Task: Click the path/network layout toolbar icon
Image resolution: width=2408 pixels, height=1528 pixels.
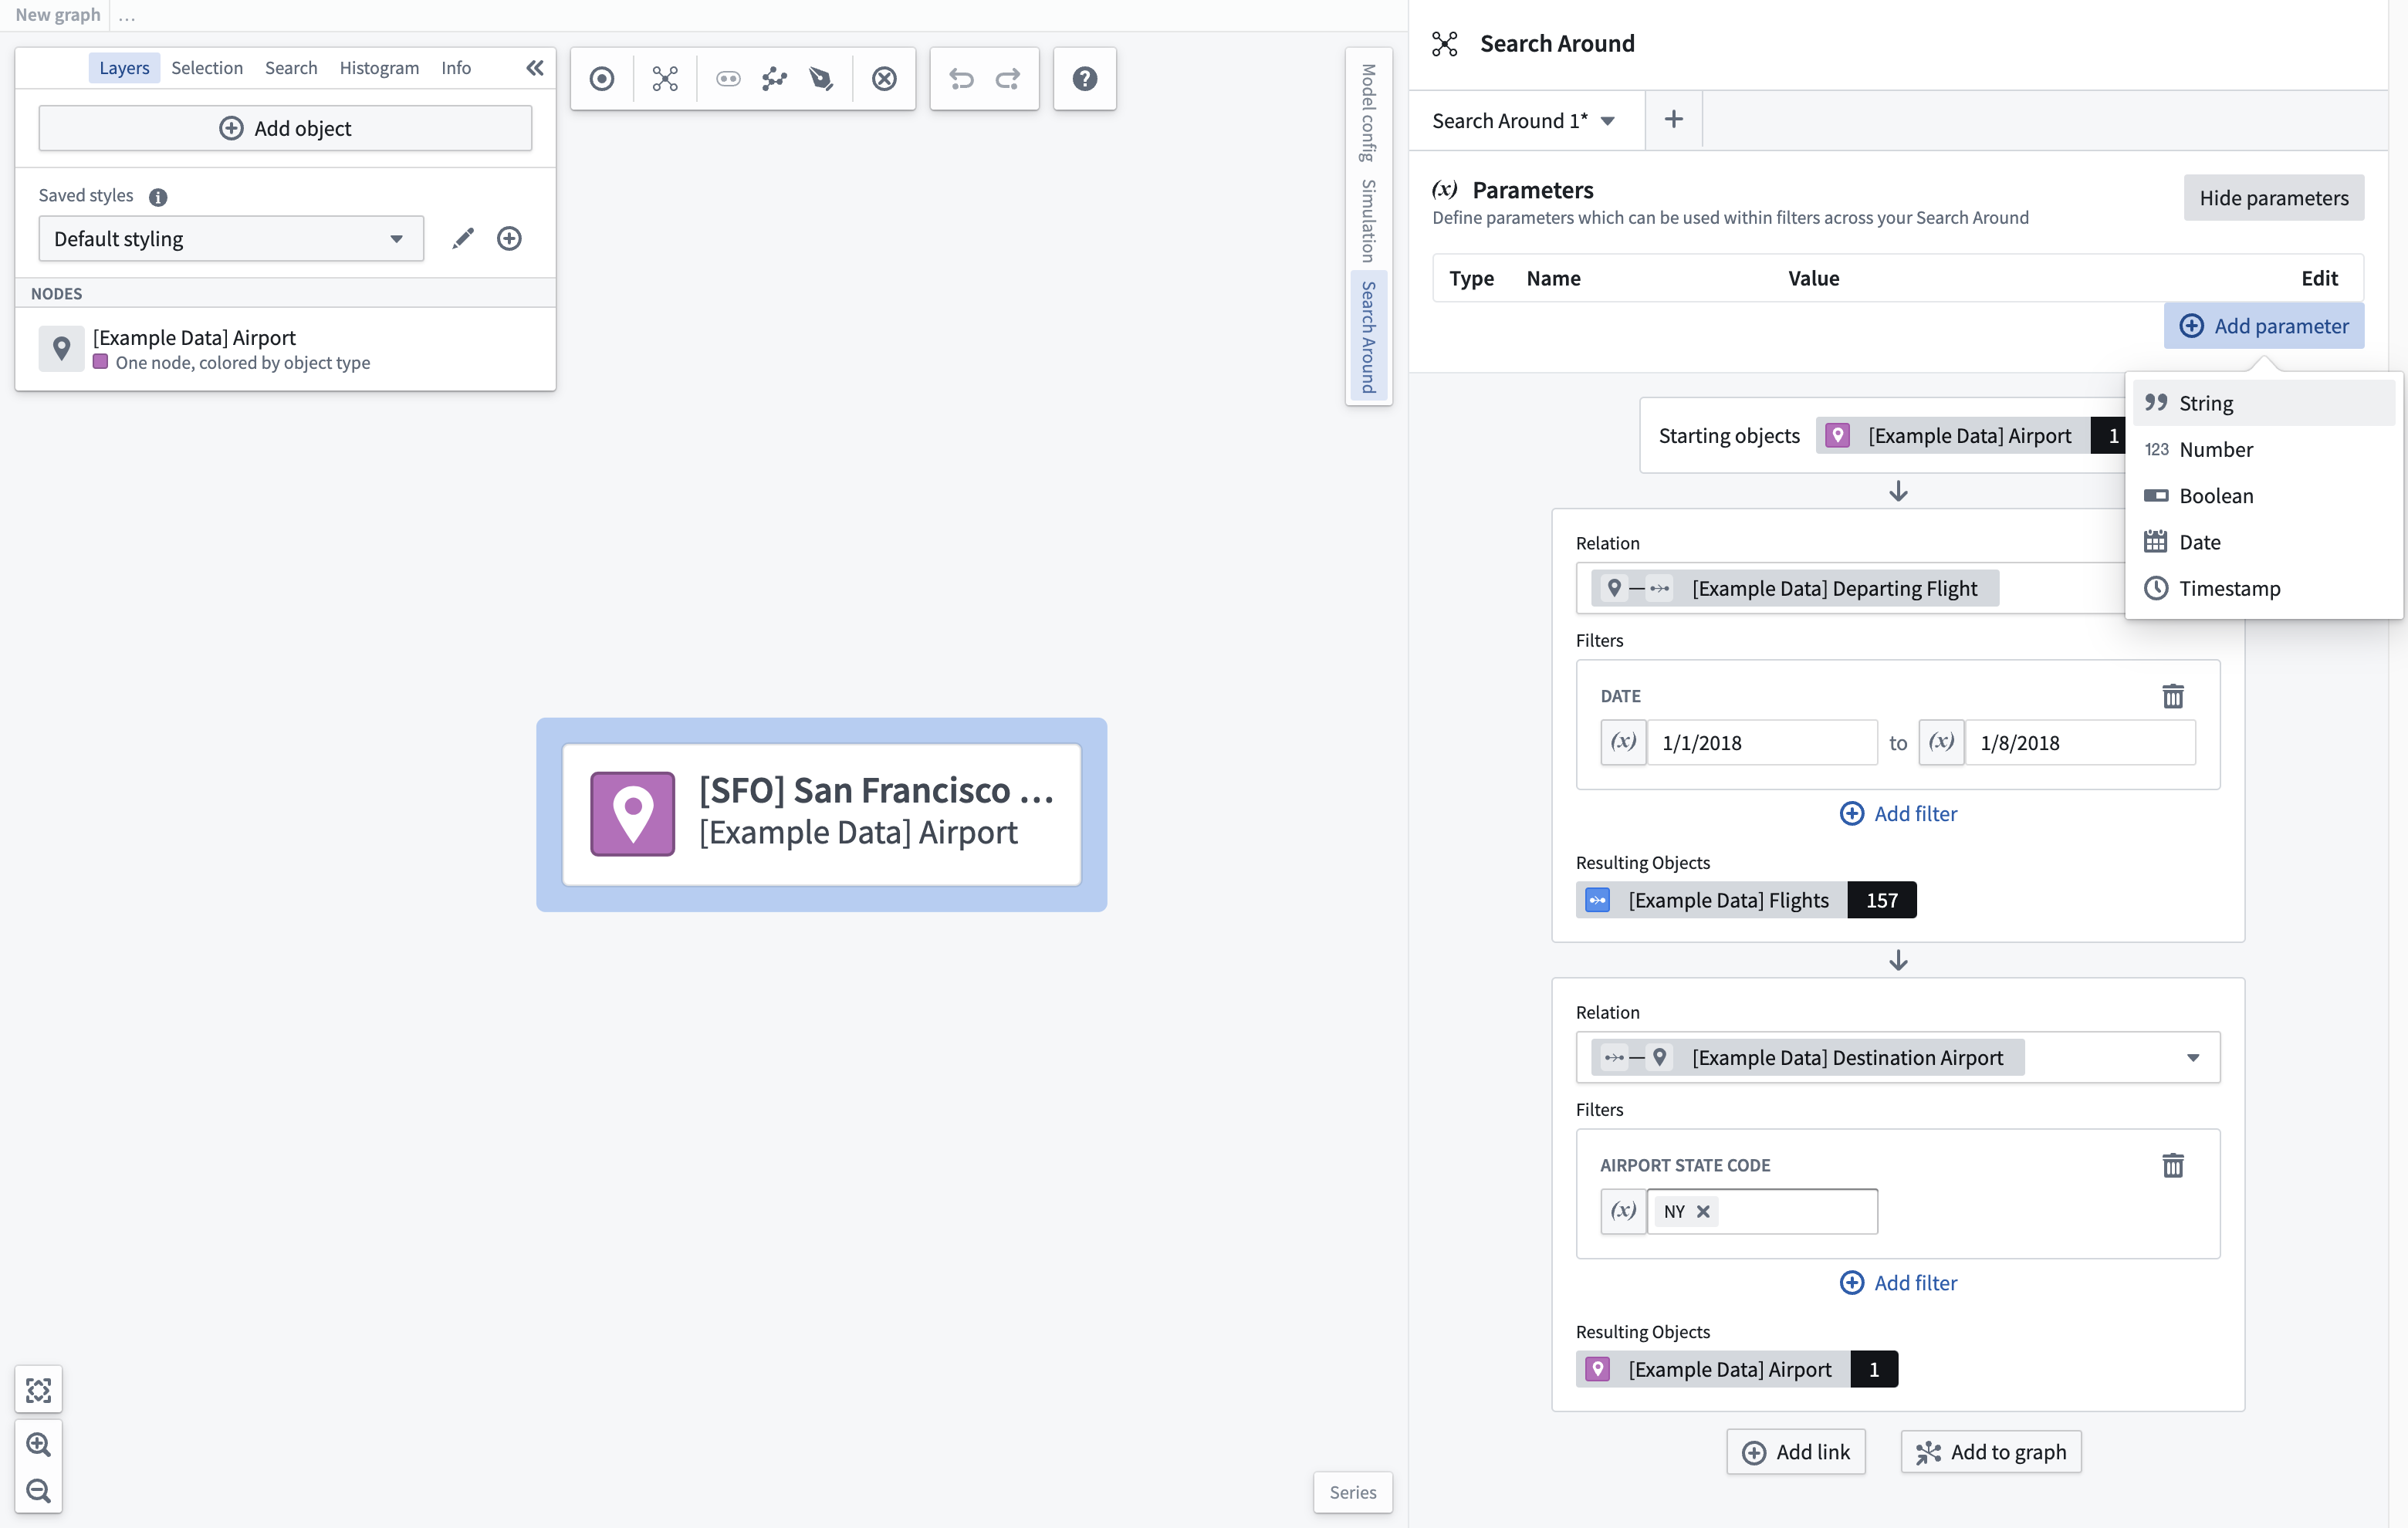Action: pos(774,79)
